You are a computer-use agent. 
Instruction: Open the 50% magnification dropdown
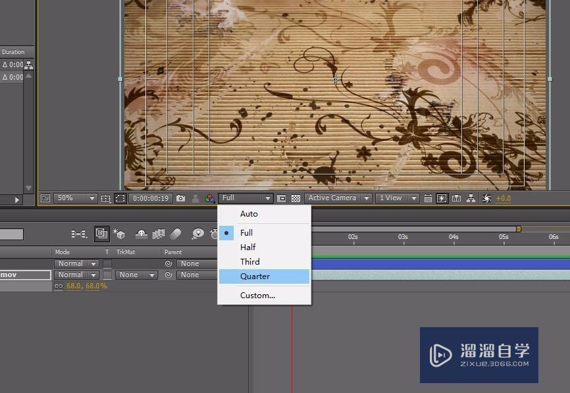pos(75,198)
